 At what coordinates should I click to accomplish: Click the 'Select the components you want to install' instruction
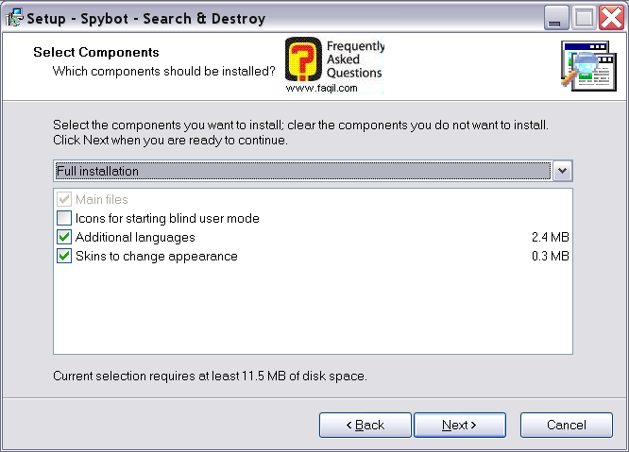[x=300, y=132]
